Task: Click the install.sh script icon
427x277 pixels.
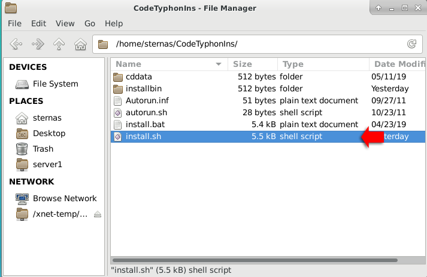Action: click(117, 137)
